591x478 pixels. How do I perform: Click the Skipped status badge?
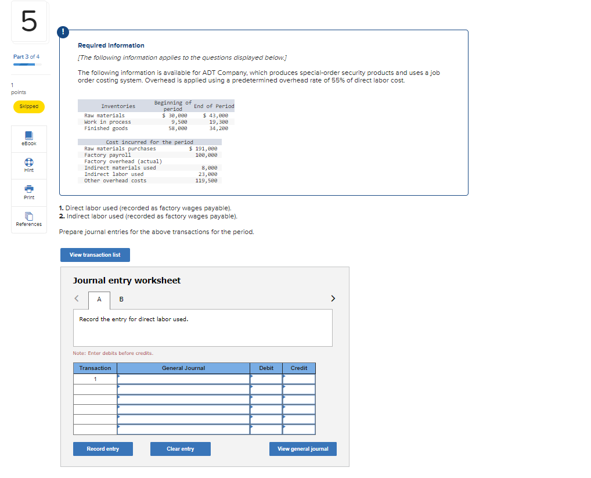[x=29, y=107]
